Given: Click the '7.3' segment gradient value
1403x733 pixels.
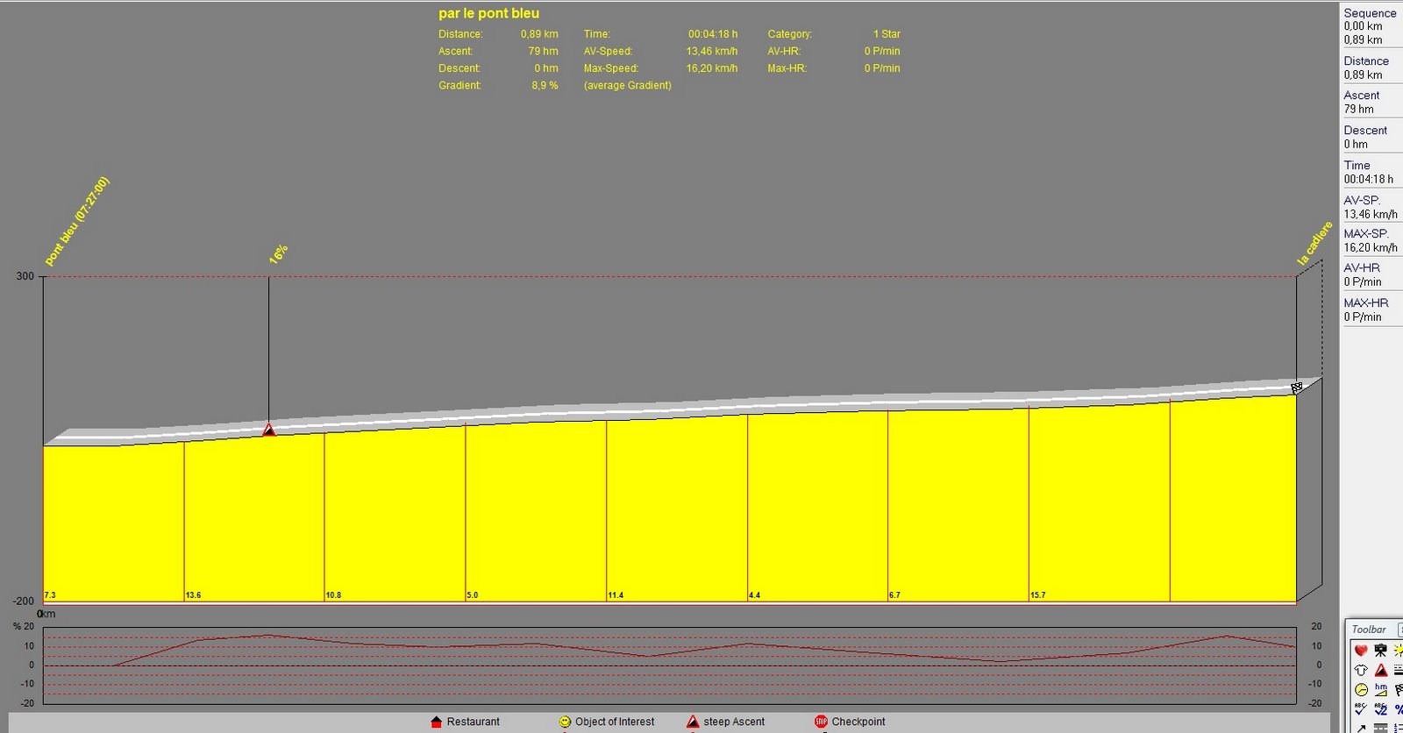Looking at the screenshot, I should pos(50,595).
